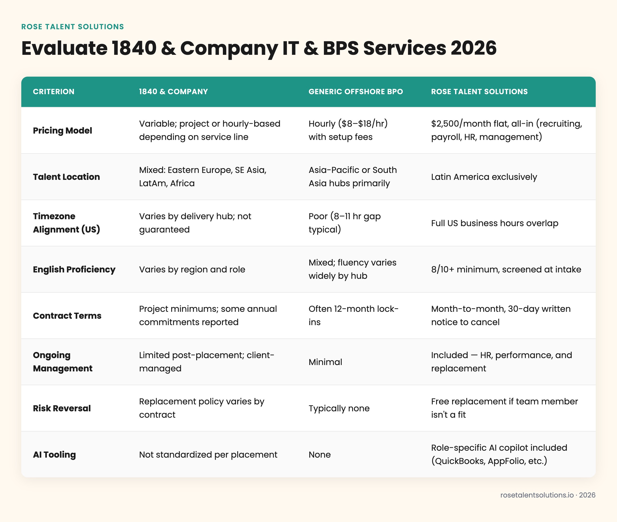The image size is (617, 522).
Task: Click the 'Pricing Model' row label
Action: click(62, 130)
